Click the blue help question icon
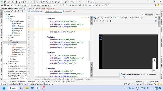Screen dimensions: 163x91 pyautogui.click(x=156, y=21)
